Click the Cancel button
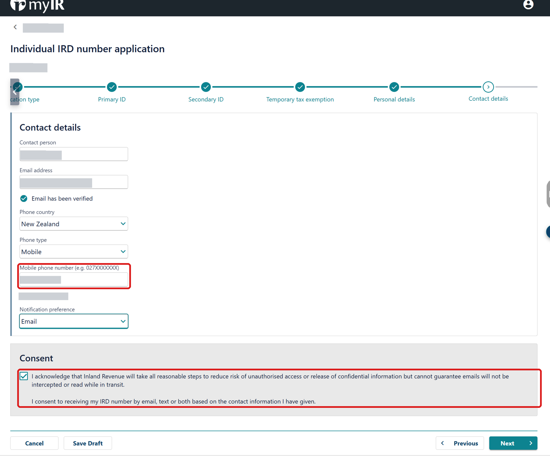 click(x=34, y=443)
